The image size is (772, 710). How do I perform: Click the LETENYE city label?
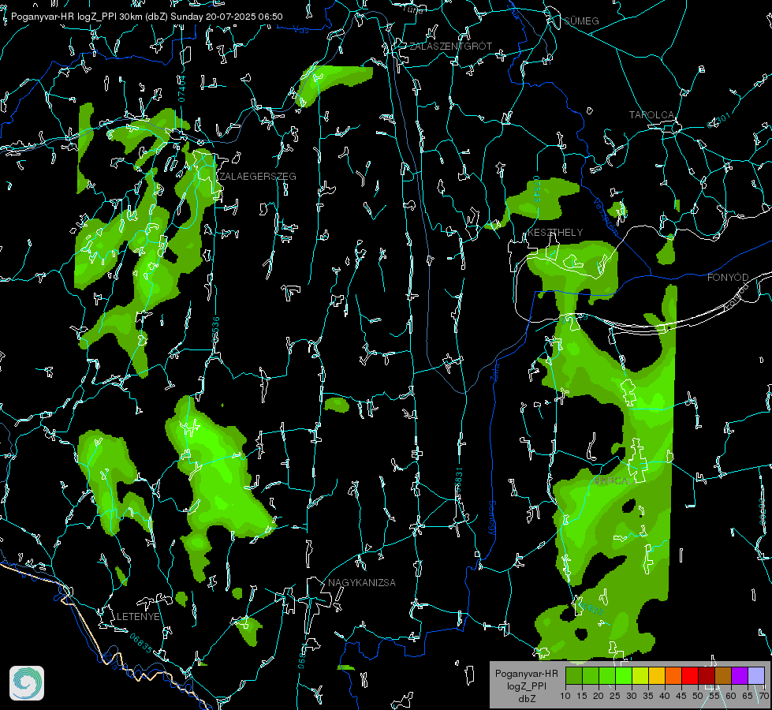(138, 617)
